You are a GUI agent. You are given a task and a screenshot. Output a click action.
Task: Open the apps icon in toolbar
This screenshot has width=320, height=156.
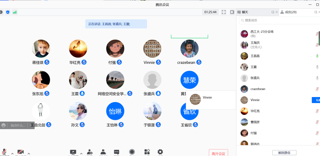(147, 152)
